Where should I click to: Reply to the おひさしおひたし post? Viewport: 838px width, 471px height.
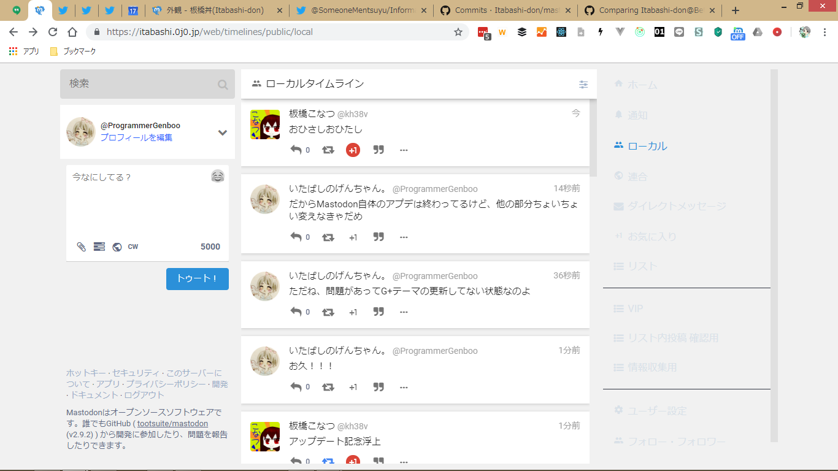296,150
